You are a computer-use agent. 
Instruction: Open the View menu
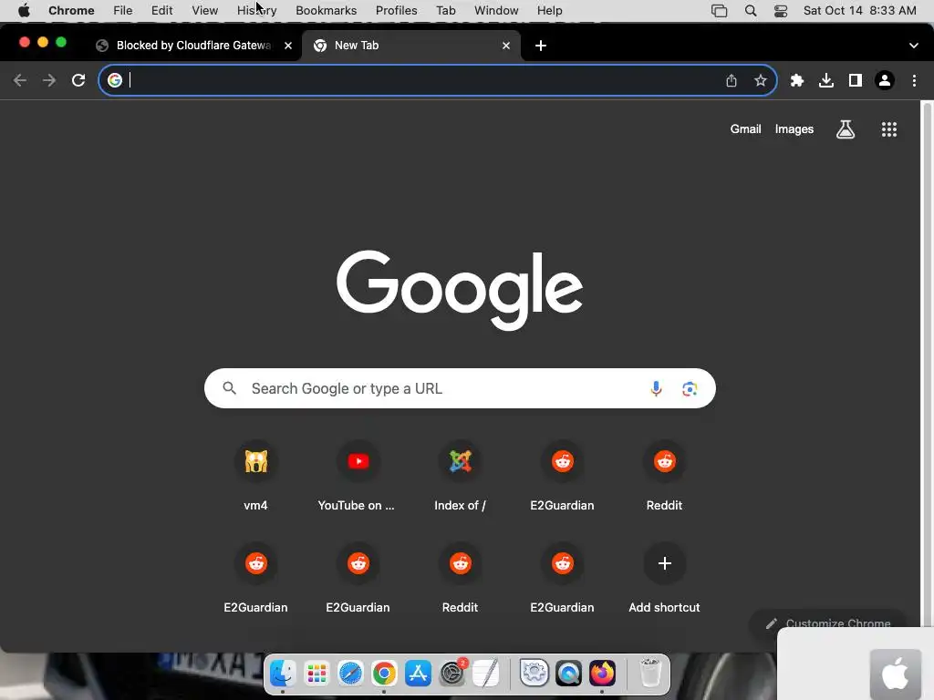pyautogui.click(x=205, y=11)
